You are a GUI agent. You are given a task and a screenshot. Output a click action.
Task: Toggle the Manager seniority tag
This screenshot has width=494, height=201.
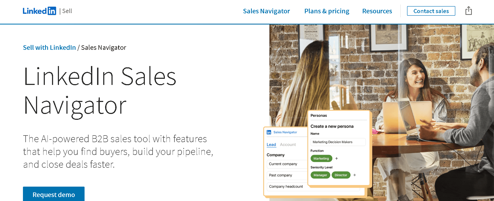pyautogui.click(x=320, y=175)
